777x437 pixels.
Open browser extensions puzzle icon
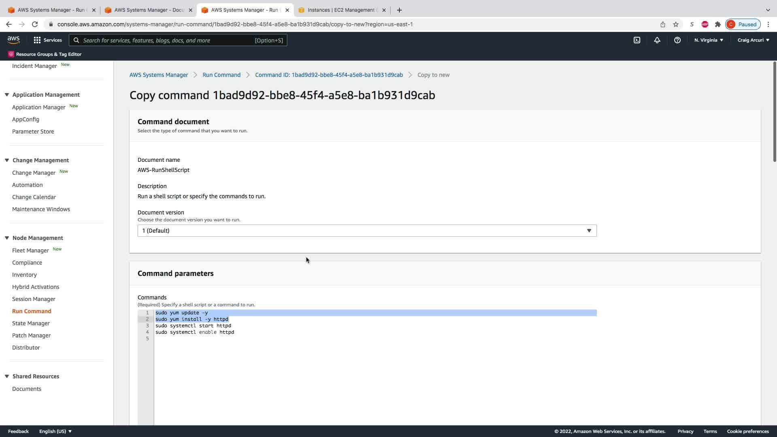coord(718,24)
